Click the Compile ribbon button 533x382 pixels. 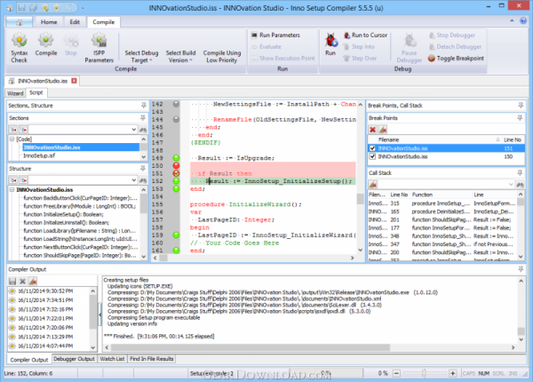[x=46, y=44]
